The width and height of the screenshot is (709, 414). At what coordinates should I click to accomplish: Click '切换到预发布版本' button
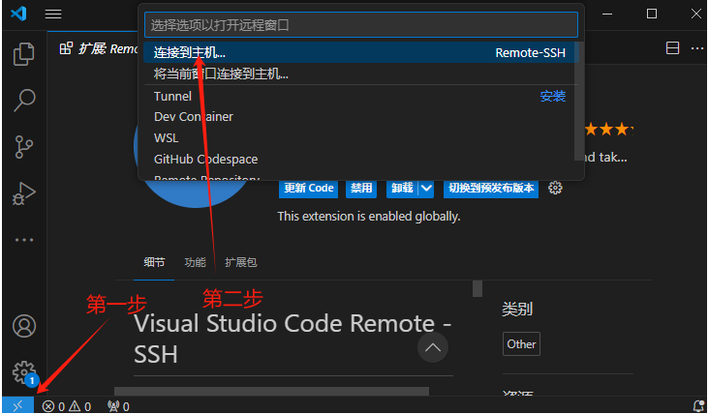click(x=491, y=188)
